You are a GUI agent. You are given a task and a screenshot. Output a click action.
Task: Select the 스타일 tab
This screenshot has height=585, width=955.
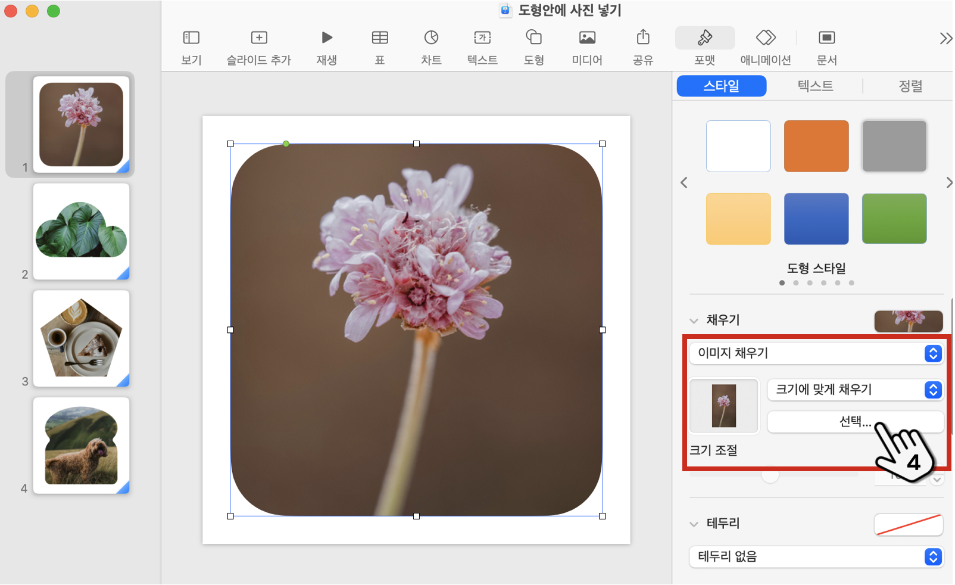722,86
